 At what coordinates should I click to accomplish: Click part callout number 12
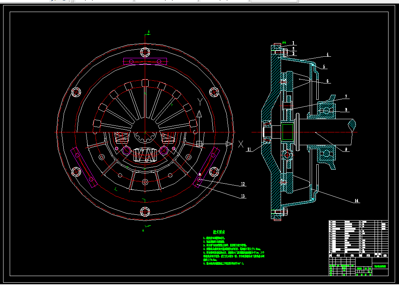pyautogui.click(x=243, y=184)
